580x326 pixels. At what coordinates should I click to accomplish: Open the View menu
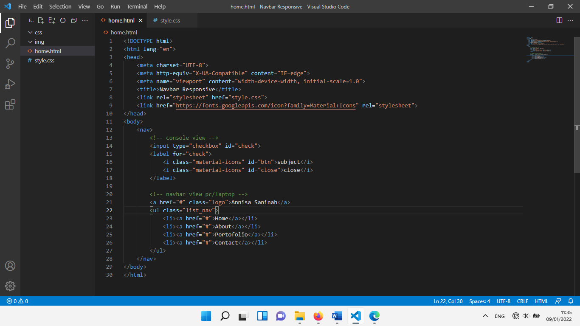point(84,6)
